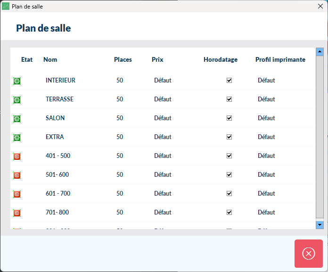Toggle Horodatage checkbox for 401 - 500
The width and height of the screenshot is (328, 272).
pos(229,156)
